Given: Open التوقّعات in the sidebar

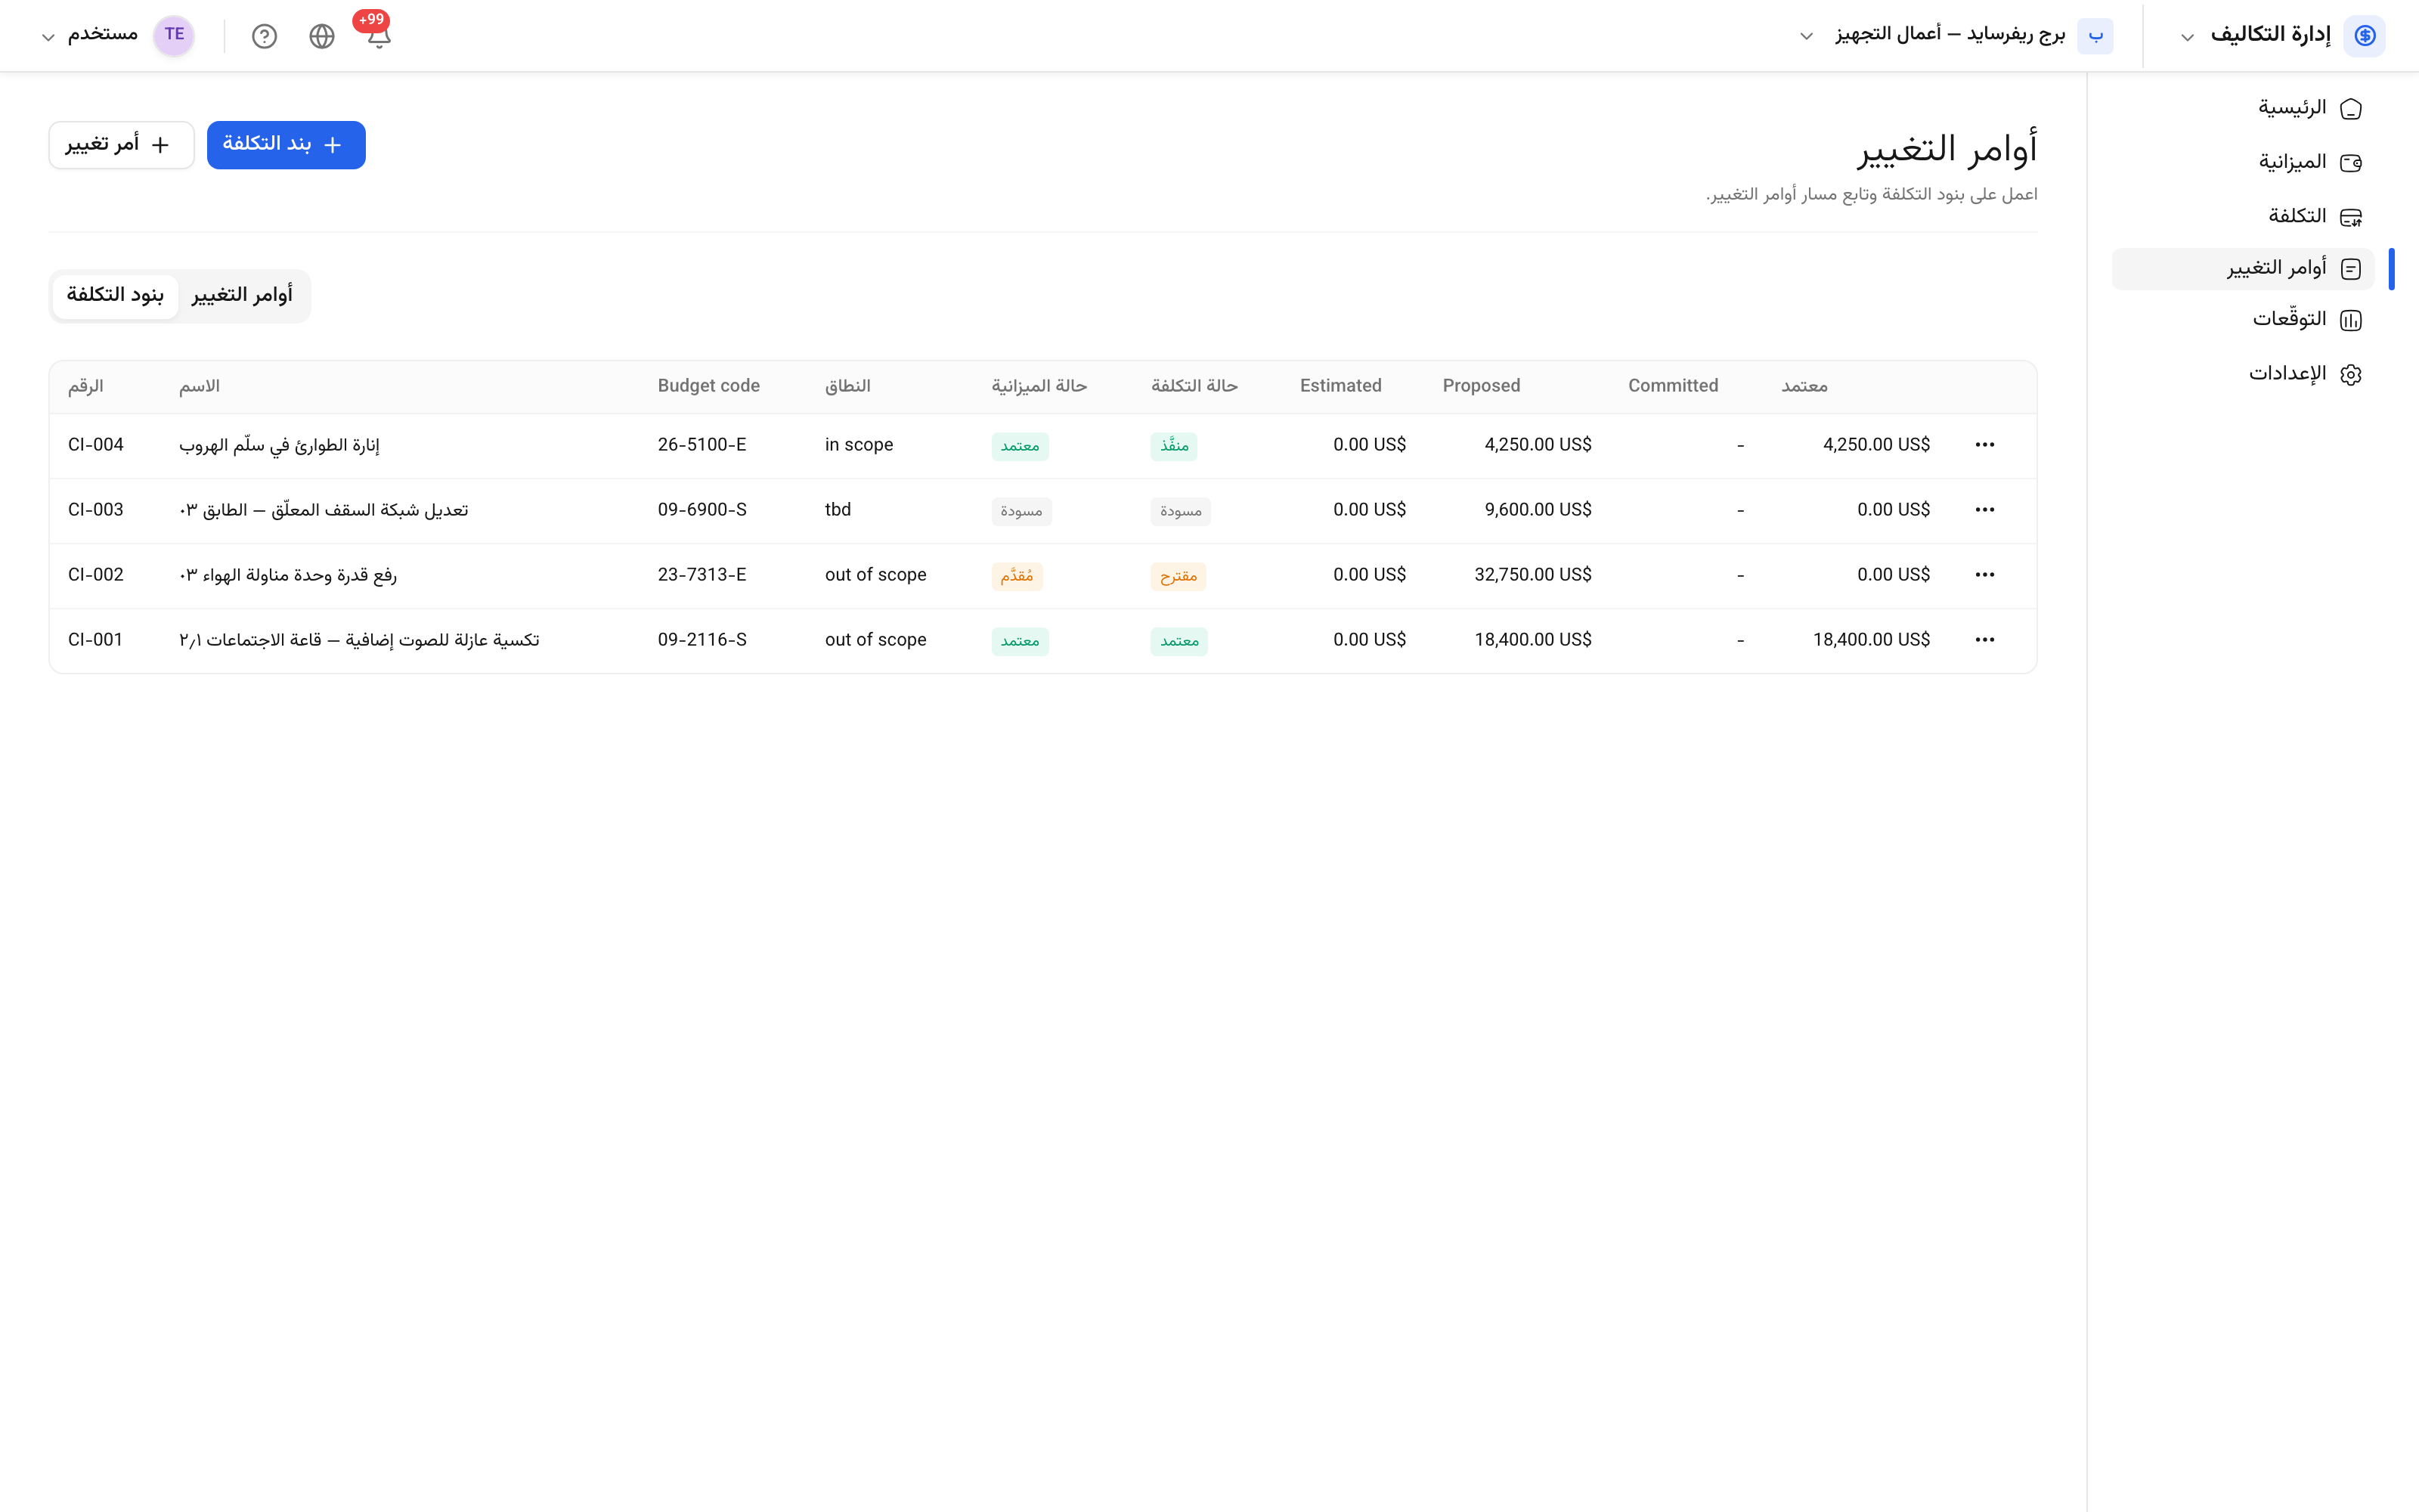Looking at the screenshot, I should click(2242, 320).
